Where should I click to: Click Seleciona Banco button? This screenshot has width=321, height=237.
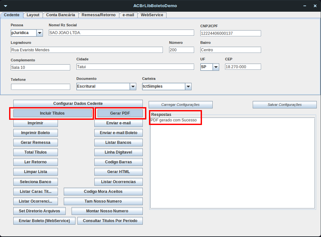pos(36,182)
